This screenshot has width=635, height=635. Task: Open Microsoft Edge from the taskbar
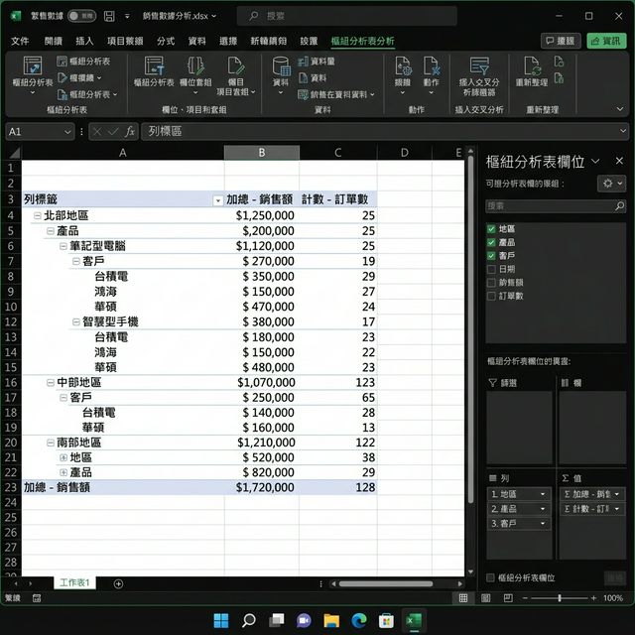coord(359,620)
